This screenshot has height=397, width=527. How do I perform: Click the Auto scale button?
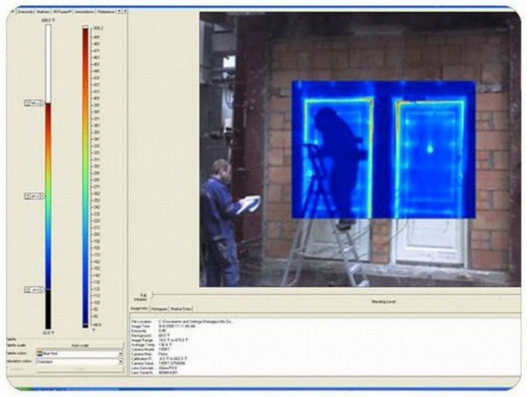click(79, 346)
